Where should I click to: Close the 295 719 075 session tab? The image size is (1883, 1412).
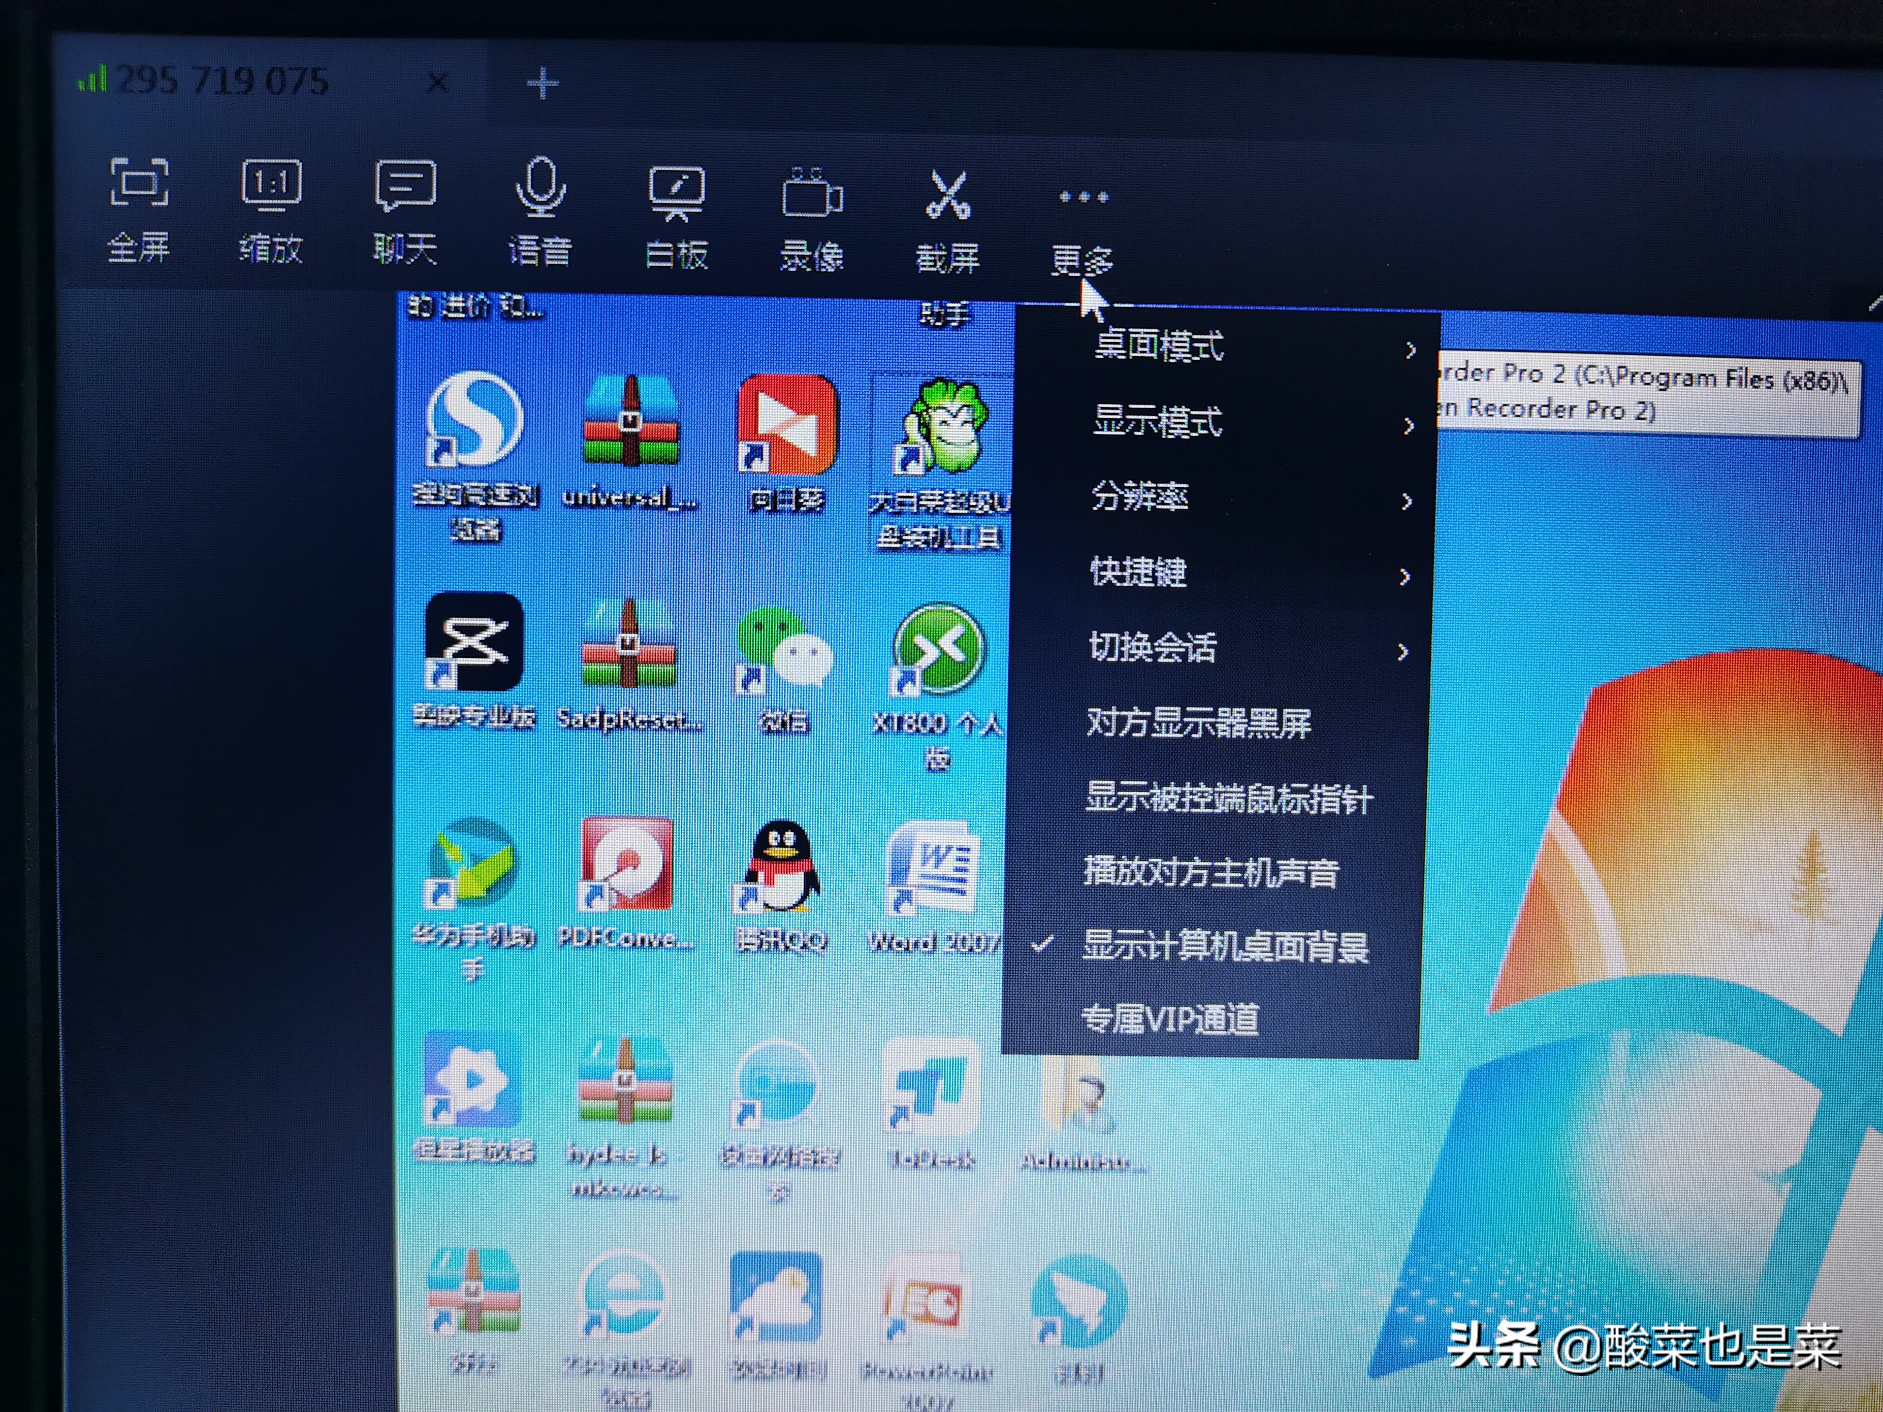click(x=438, y=84)
